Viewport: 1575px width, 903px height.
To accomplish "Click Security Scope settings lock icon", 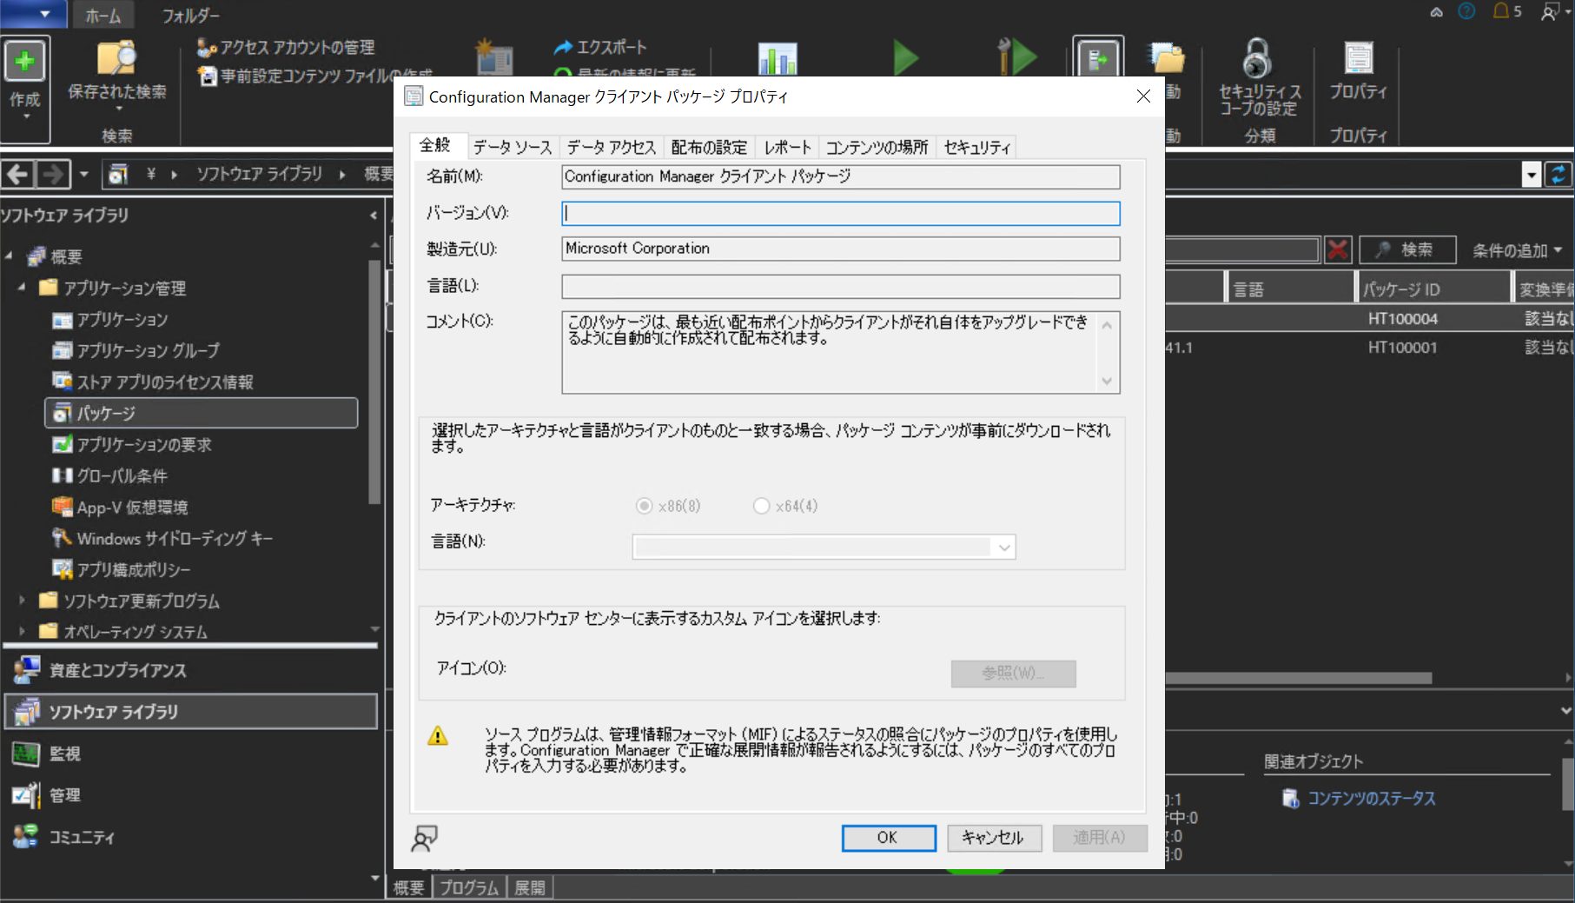I will coord(1256,59).
